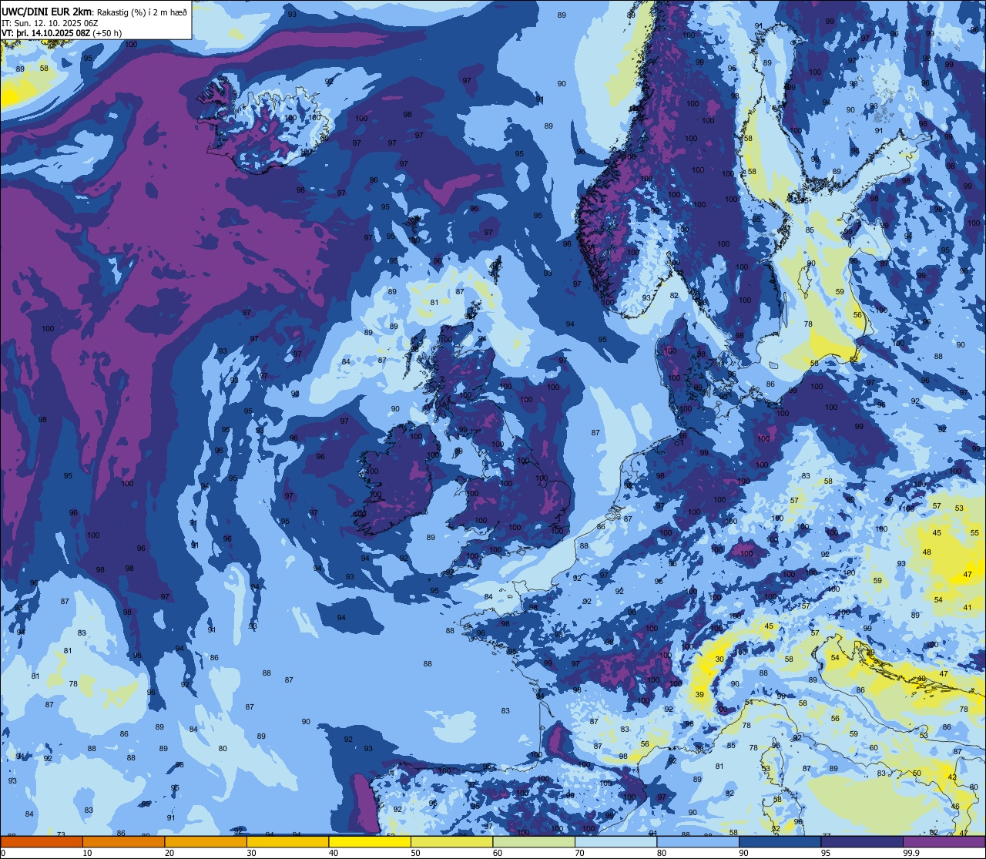Click the 20–30% legend color swatch
Viewport: 986px width, 859px height.
point(206,842)
